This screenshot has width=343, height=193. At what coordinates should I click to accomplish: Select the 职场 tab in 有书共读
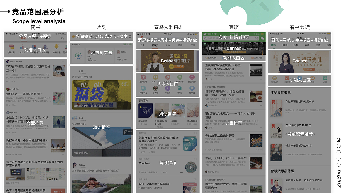296,45
